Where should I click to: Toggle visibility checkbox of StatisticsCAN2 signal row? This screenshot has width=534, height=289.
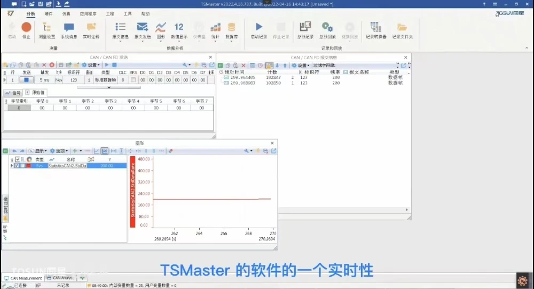tap(17, 166)
